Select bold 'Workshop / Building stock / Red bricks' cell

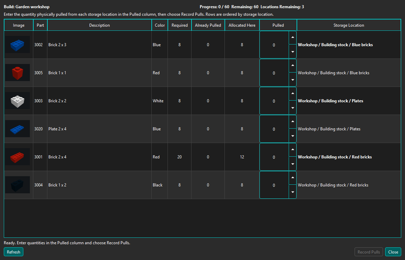349,157
